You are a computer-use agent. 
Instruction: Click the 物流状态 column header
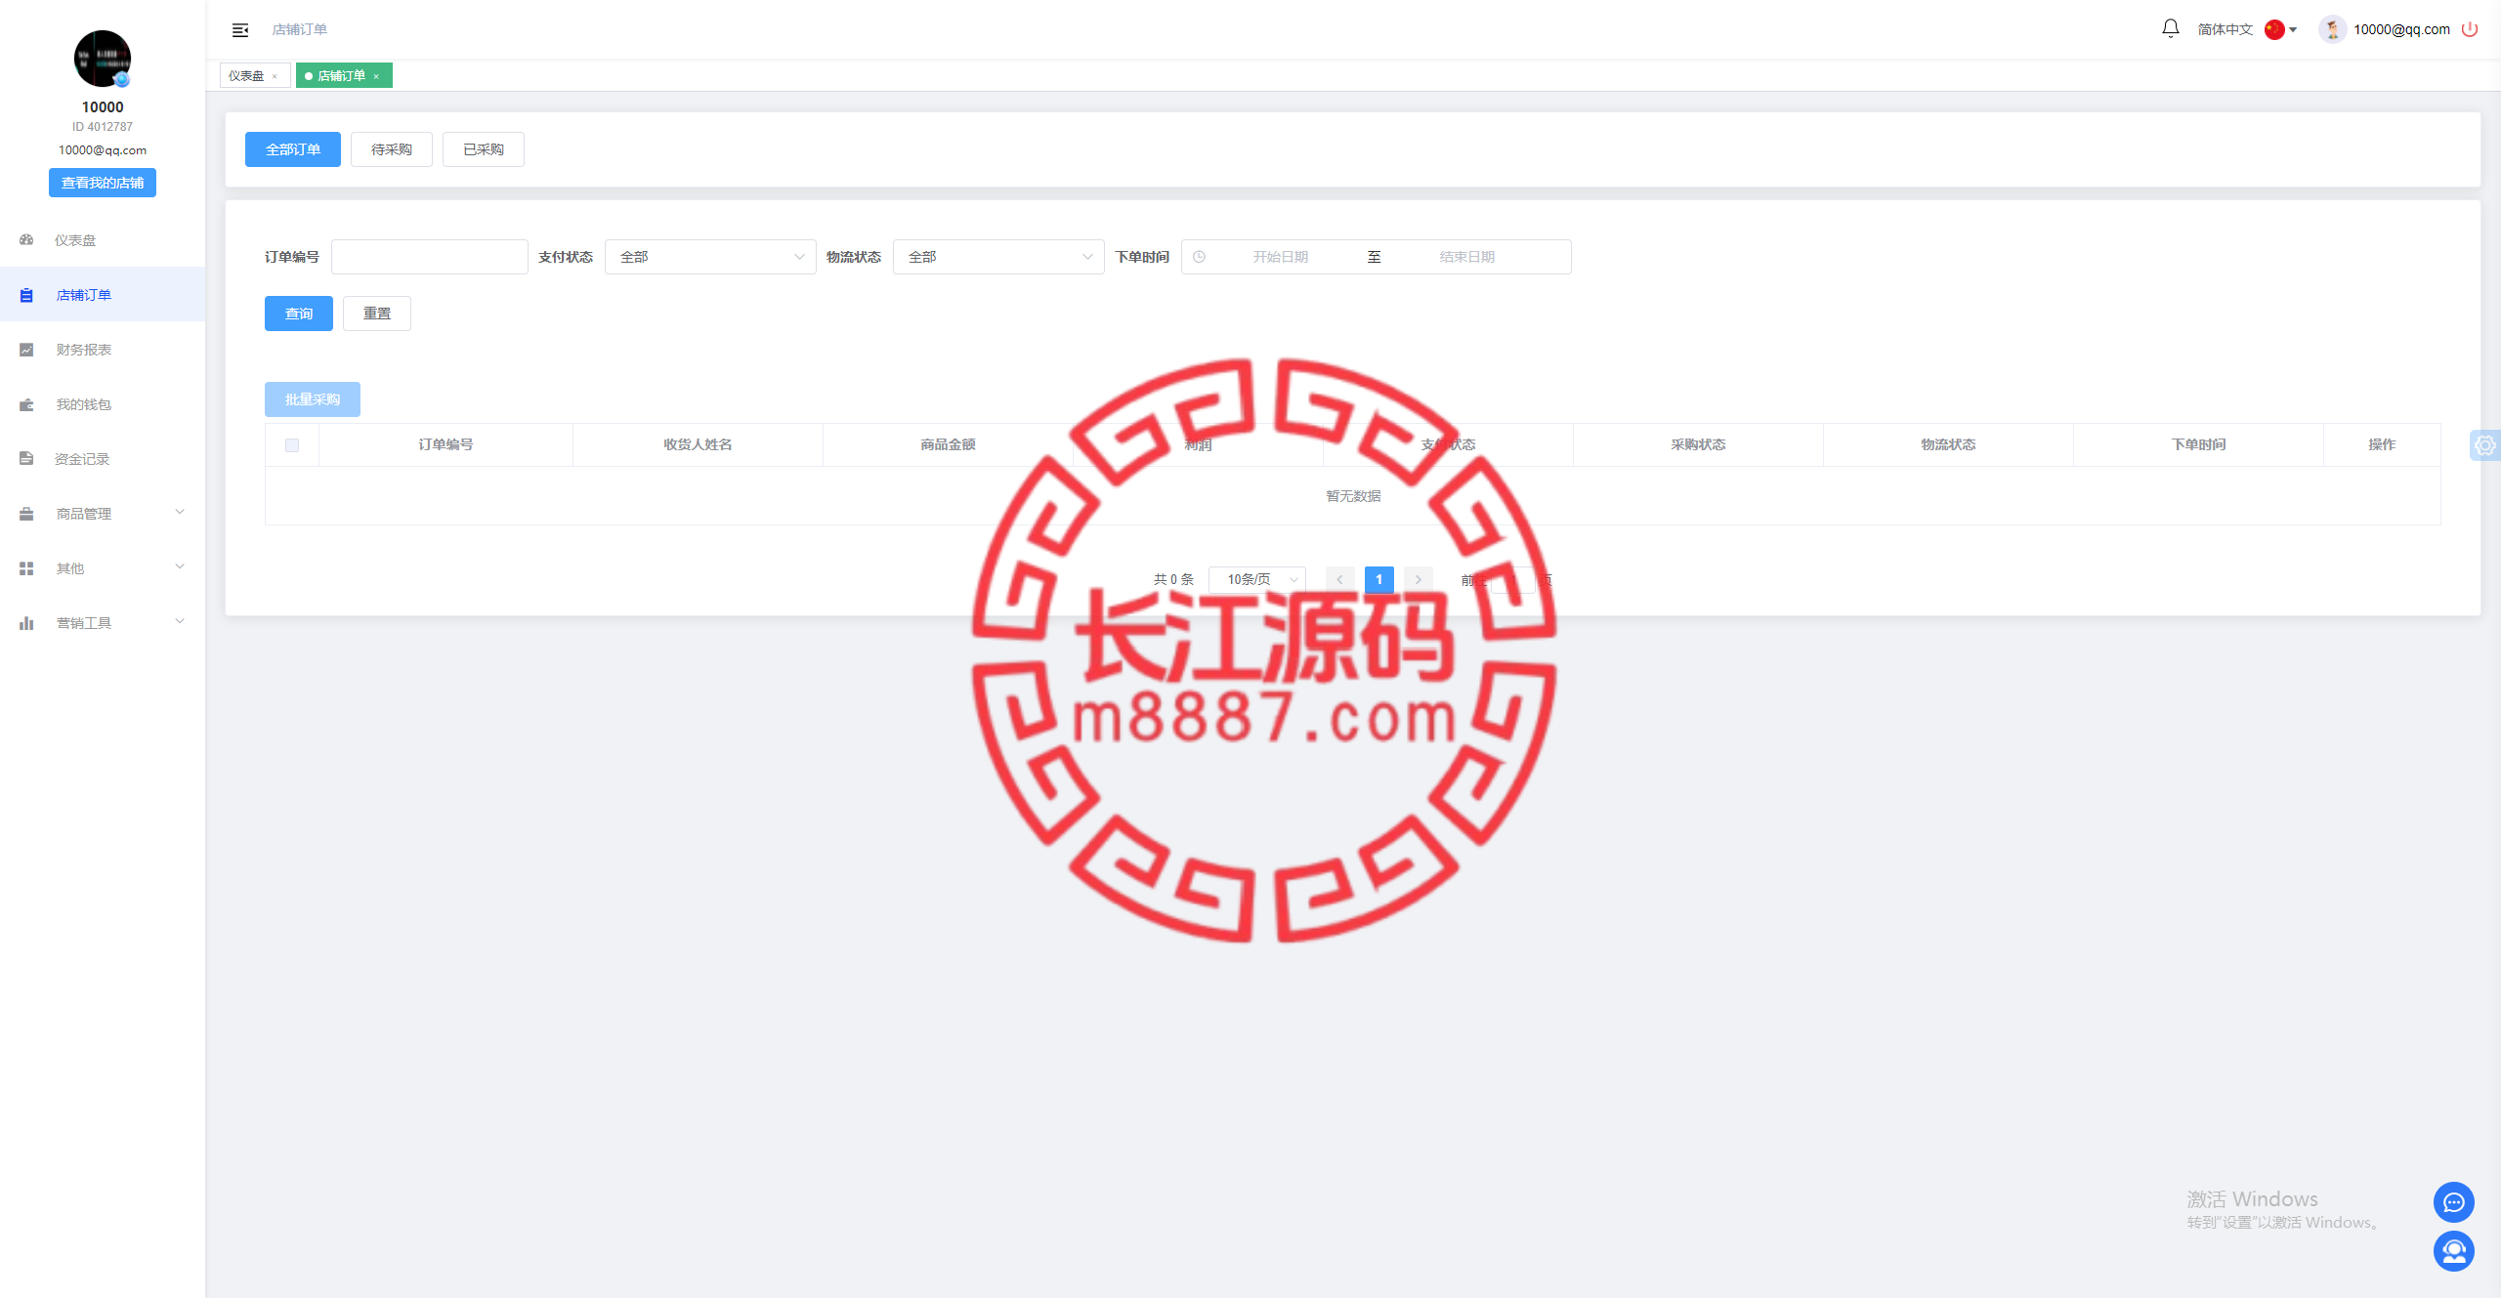point(1948,444)
